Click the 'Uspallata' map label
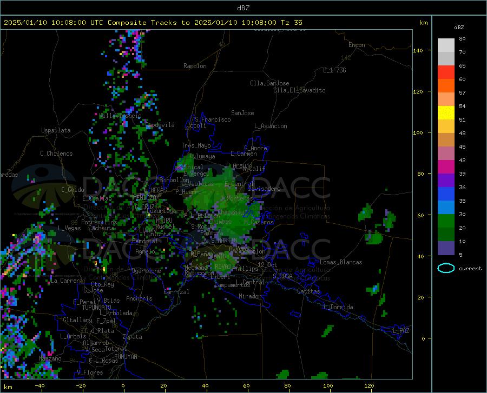Screen dimensions: 487x393 [x=56, y=130]
